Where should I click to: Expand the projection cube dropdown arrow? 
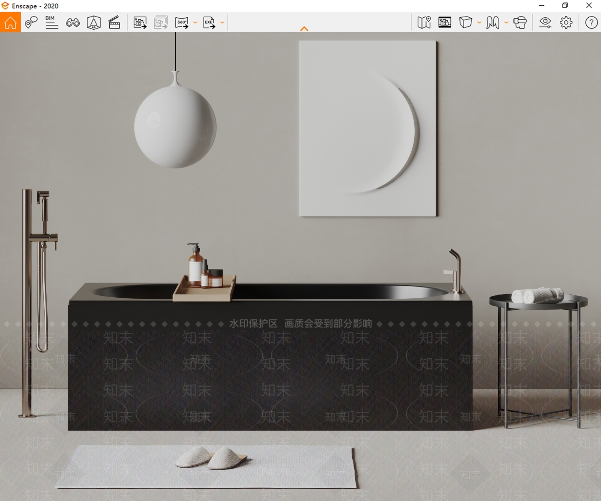pyautogui.click(x=479, y=23)
